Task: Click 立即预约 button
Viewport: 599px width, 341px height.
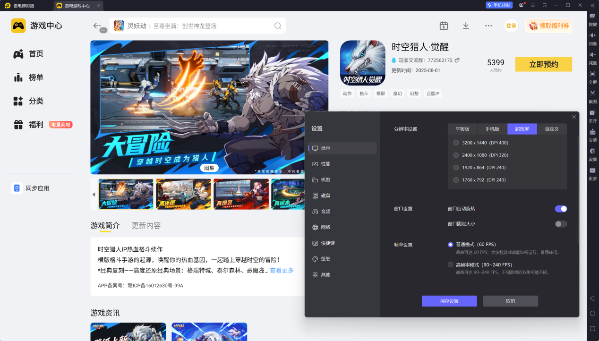Action: [543, 64]
